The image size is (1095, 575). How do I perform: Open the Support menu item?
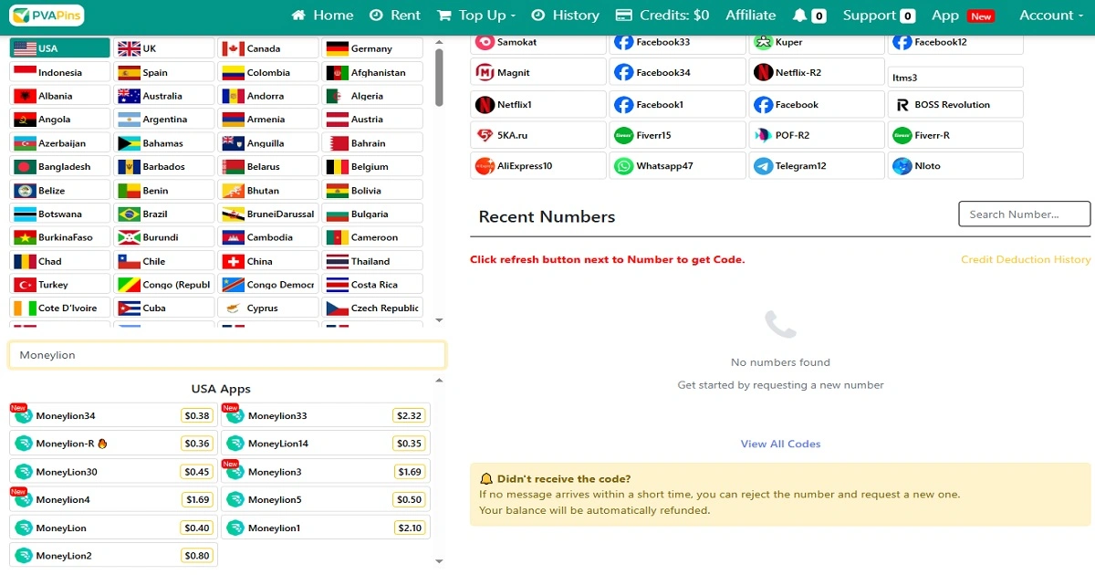pyautogui.click(x=879, y=16)
